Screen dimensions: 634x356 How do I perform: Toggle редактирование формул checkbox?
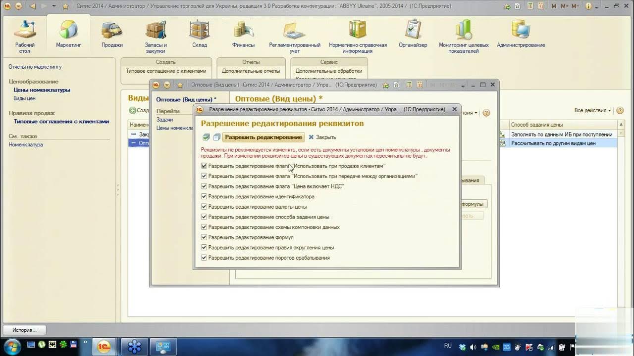[x=204, y=237]
